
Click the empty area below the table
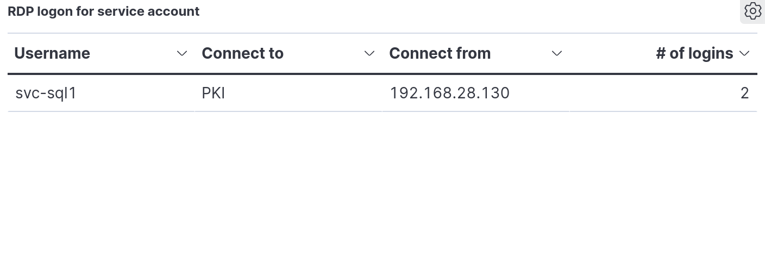click(382, 193)
